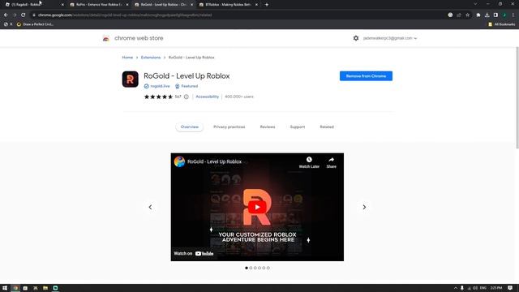The height and width of the screenshot is (292, 519).
Task: Click the microphone icon in system tray
Action: 462,288
